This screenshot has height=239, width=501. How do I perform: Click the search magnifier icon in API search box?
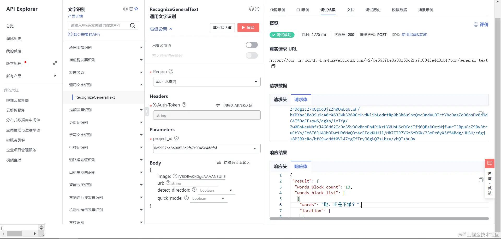click(x=132, y=25)
